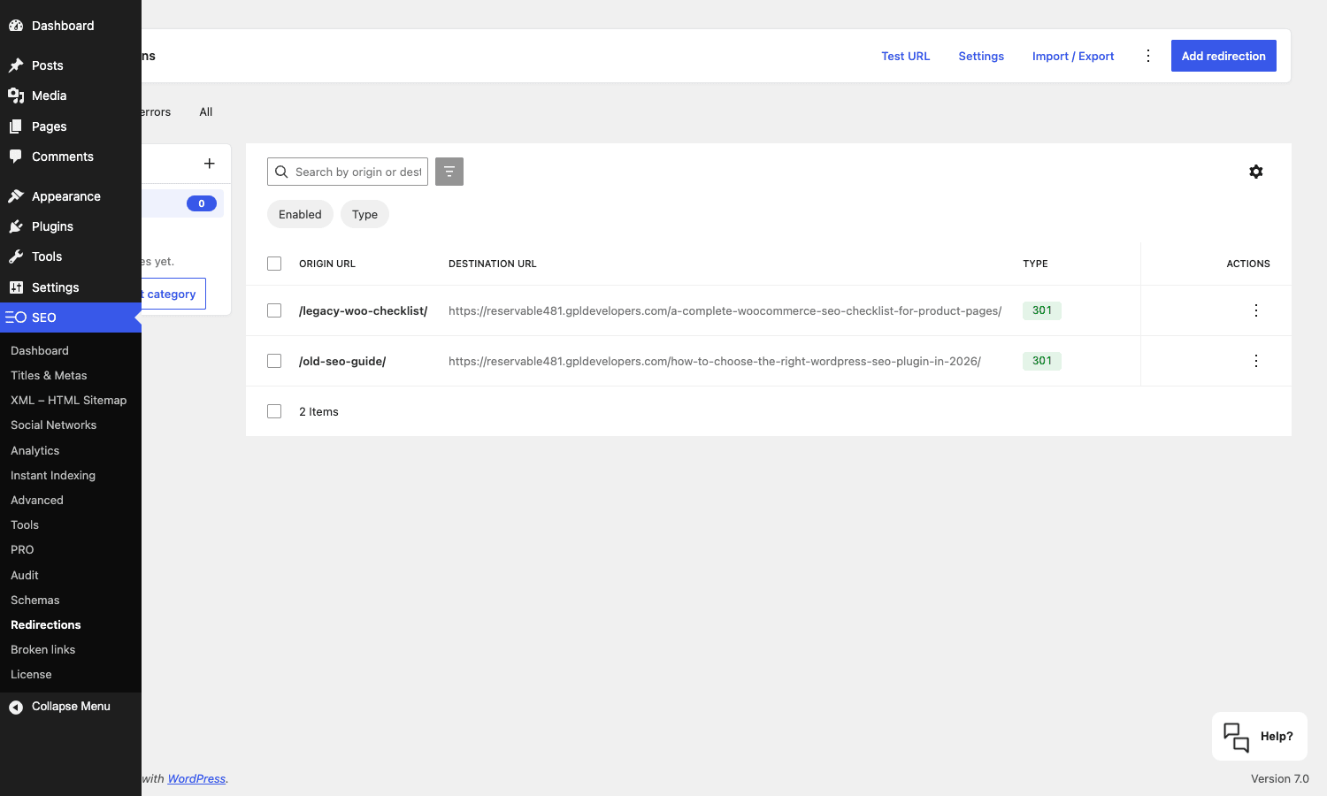Switch to the All tab

point(206,111)
